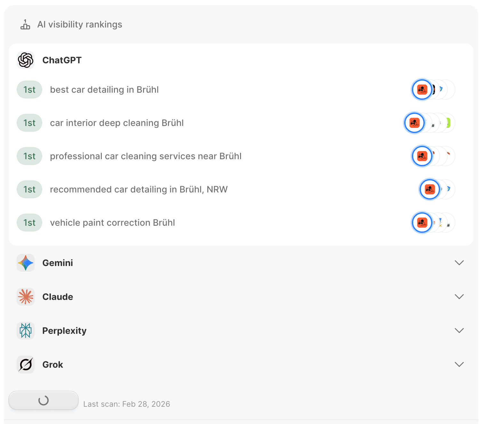The image size is (482, 424).
Task: Click the ChatGPT logo icon
Action: [26, 60]
